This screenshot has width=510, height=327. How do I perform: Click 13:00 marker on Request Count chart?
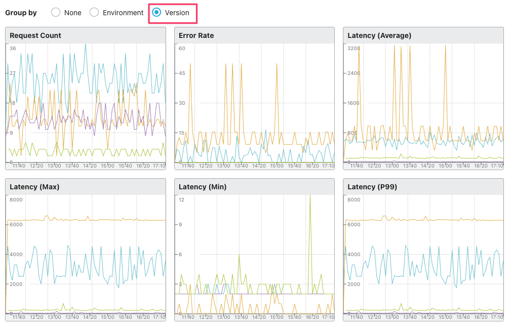(54, 166)
